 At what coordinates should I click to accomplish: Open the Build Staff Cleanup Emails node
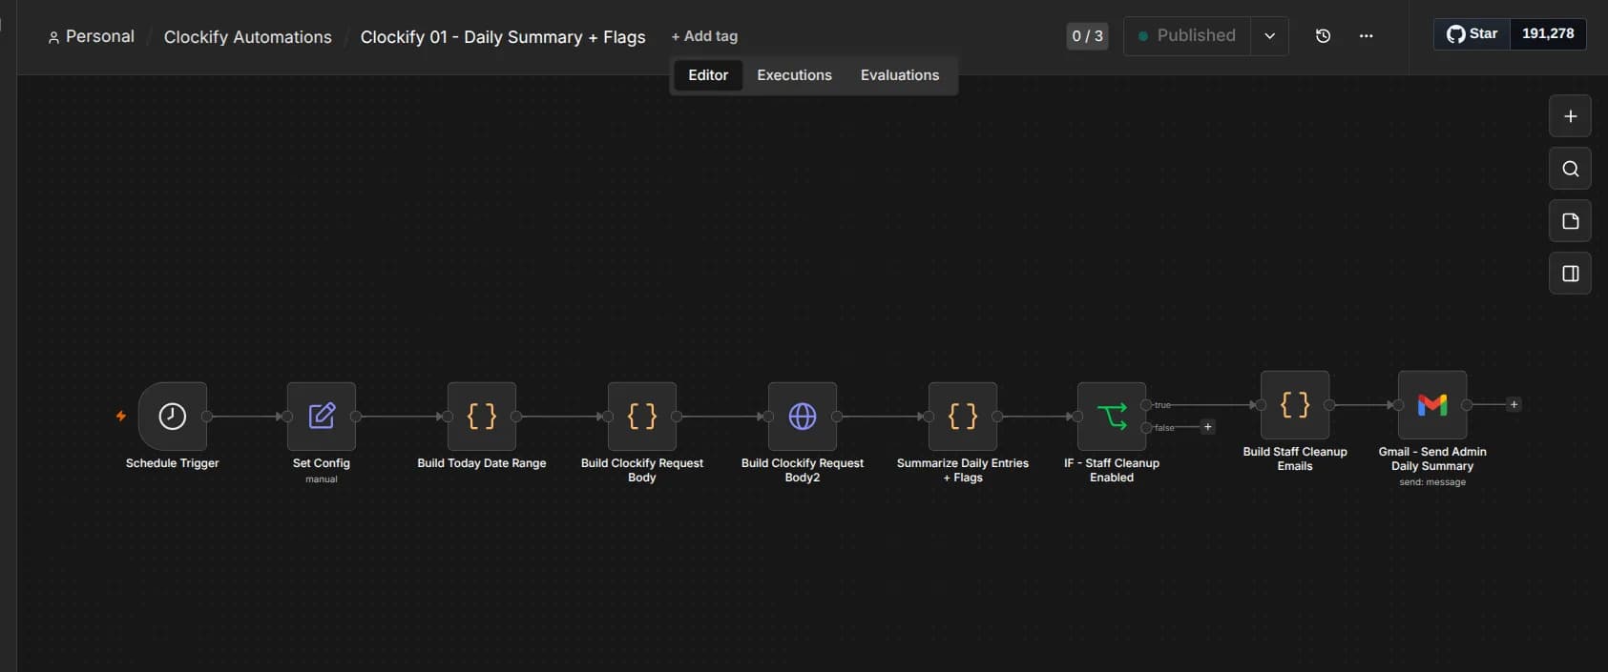tap(1295, 404)
